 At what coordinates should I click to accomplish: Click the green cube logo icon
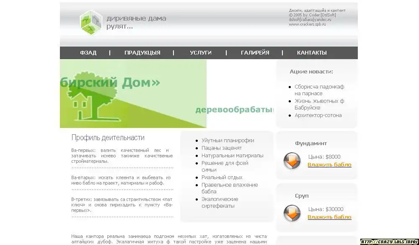[x=91, y=23]
